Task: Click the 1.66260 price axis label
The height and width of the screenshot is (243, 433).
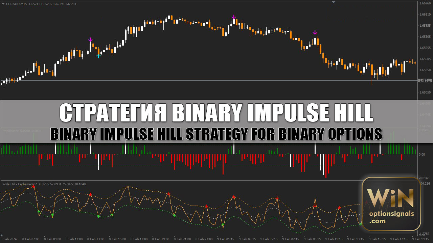Action: (425, 3)
